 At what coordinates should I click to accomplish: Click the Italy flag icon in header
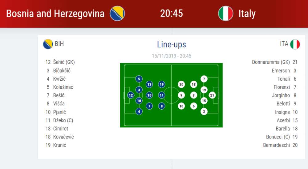coord(225,13)
